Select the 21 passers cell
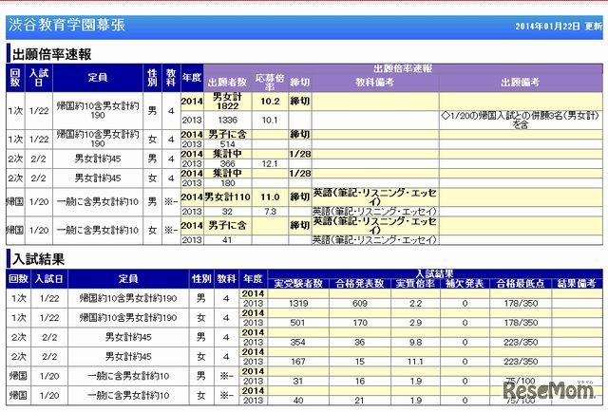608x412 pixels. (x=360, y=401)
